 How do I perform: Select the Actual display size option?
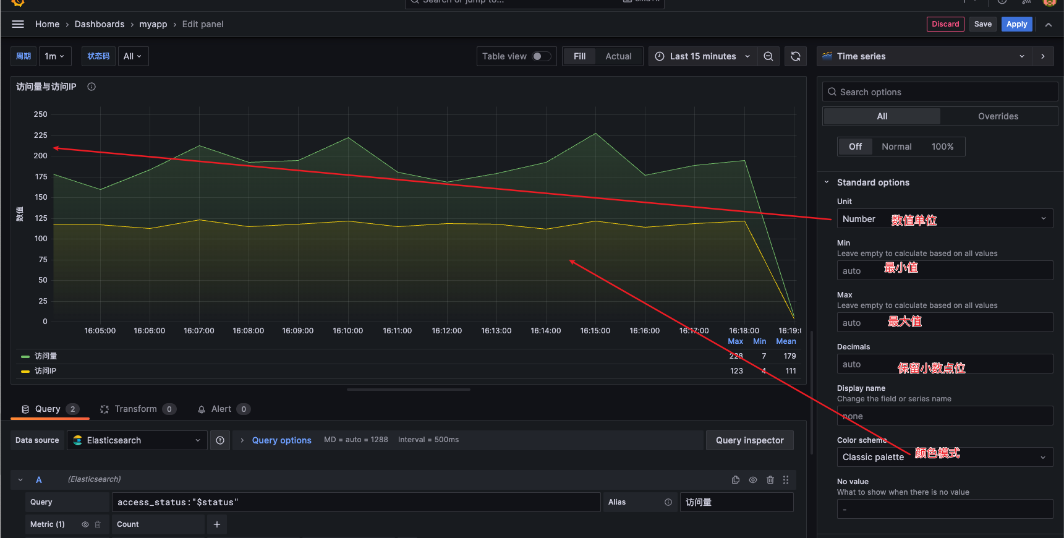pyautogui.click(x=618, y=56)
